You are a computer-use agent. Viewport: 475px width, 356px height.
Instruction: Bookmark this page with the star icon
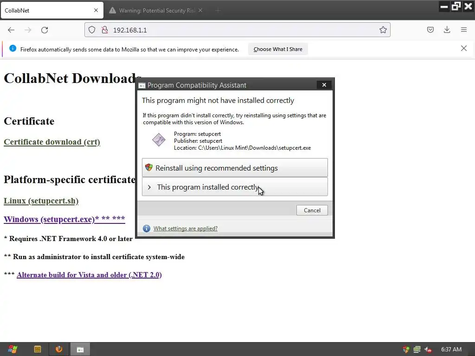click(x=383, y=30)
